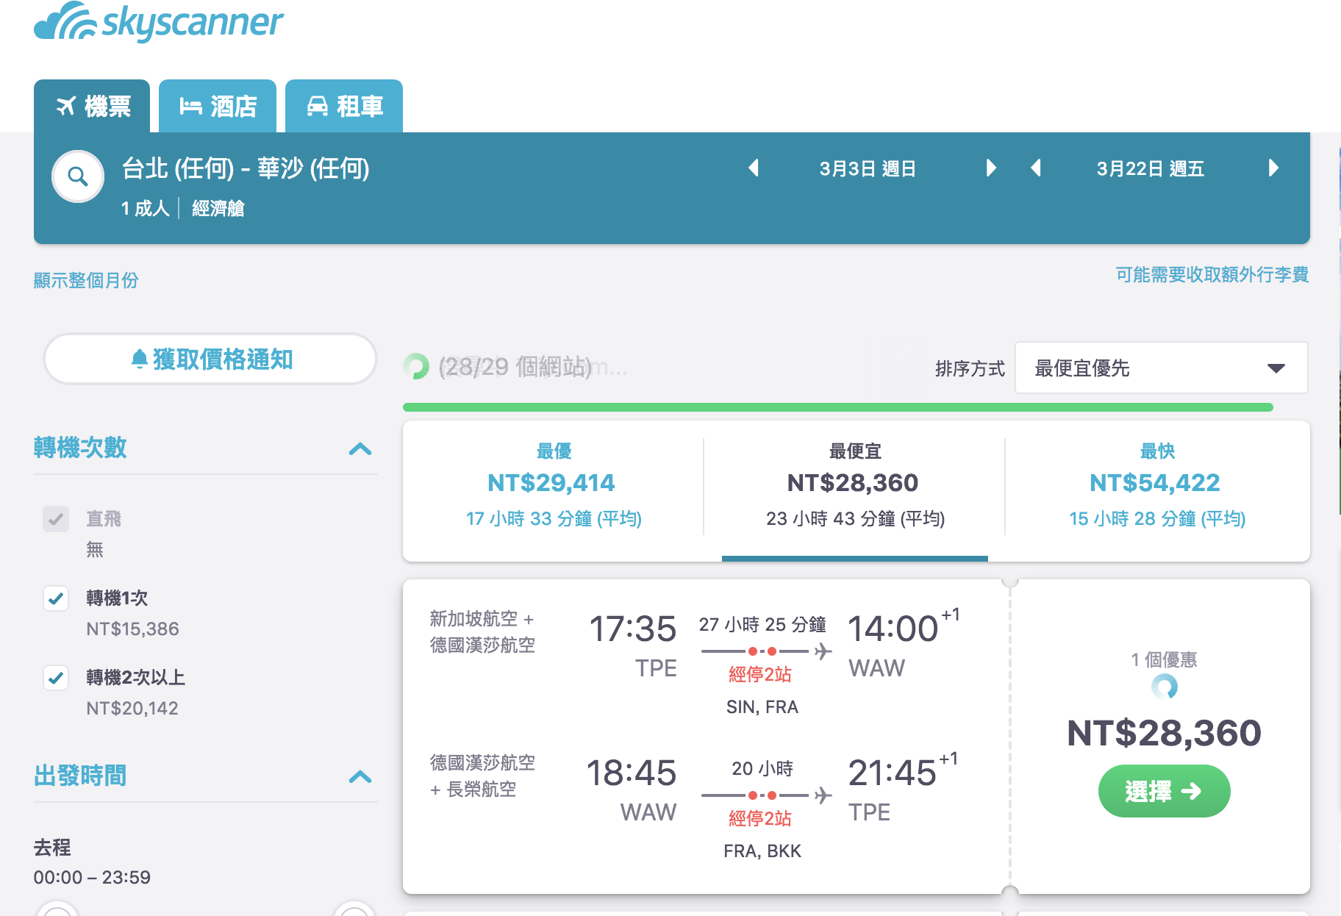
Task: Go to previous return date arrow
Action: coord(1036,168)
